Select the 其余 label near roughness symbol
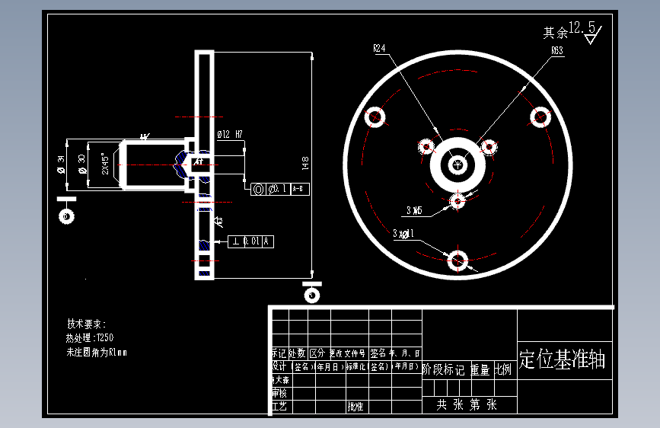The width and height of the screenshot is (660, 428). [x=555, y=33]
